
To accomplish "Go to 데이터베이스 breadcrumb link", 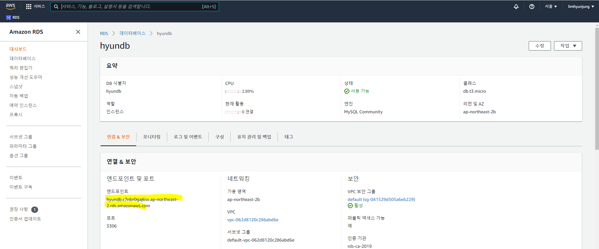I will (x=132, y=33).
